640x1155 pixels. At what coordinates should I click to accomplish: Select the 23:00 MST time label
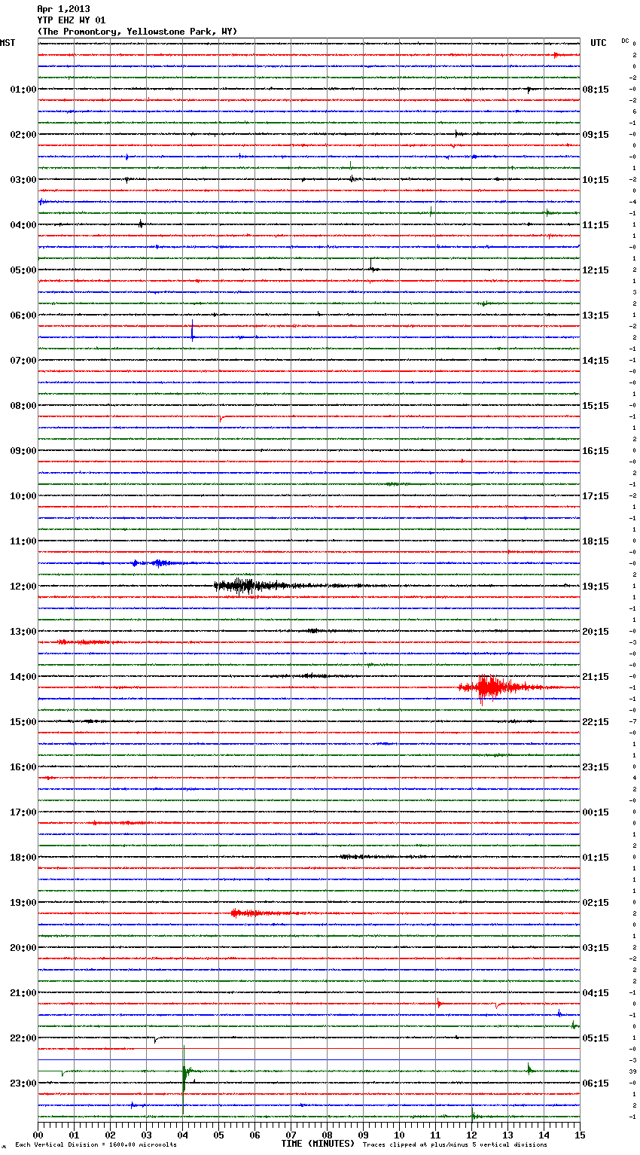(23, 1083)
